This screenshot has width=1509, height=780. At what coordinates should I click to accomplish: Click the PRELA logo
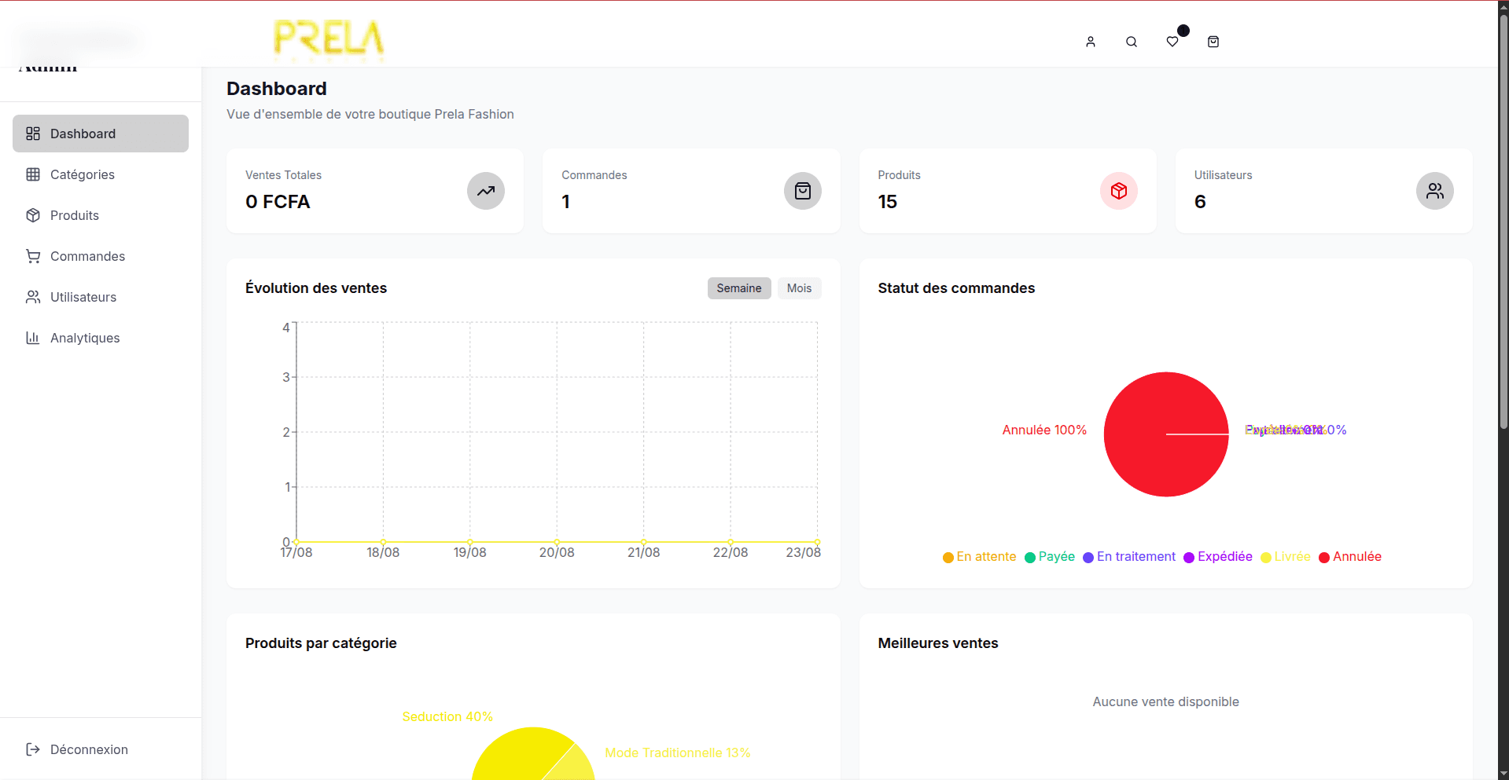pyautogui.click(x=329, y=40)
